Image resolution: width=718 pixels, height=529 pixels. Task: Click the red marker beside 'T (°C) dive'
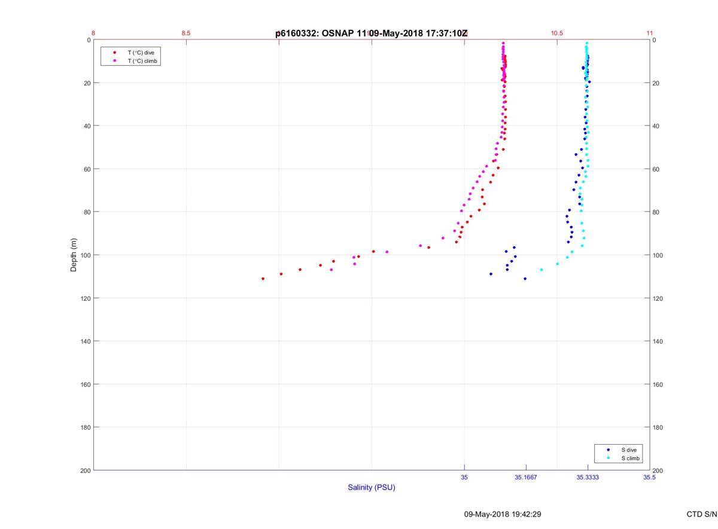click(115, 53)
